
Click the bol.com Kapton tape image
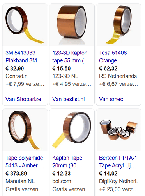pos(72,130)
